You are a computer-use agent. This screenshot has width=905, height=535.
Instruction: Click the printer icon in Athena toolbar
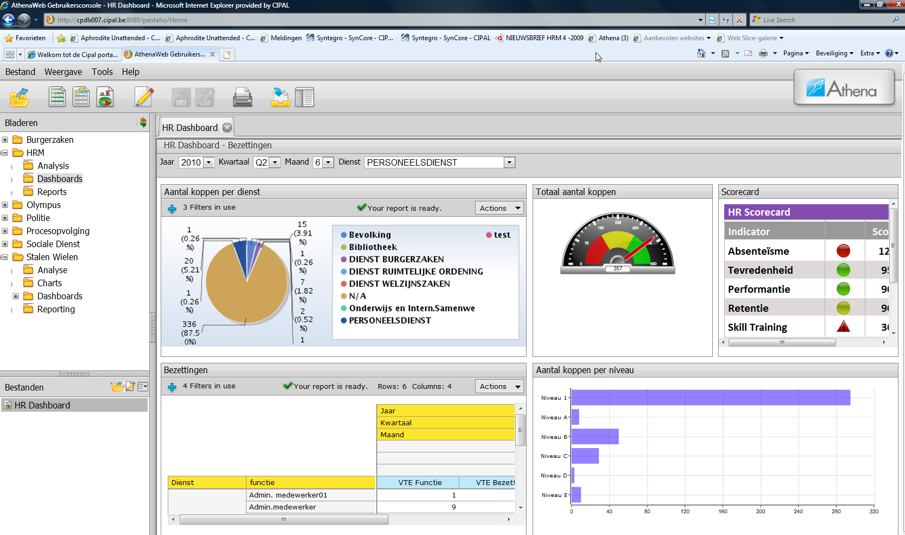242,97
